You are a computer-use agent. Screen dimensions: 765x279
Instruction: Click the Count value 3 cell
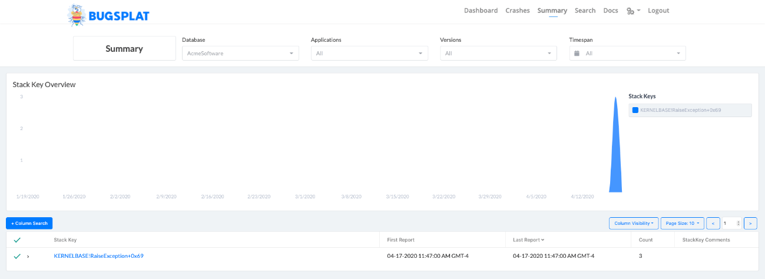[x=641, y=256]
